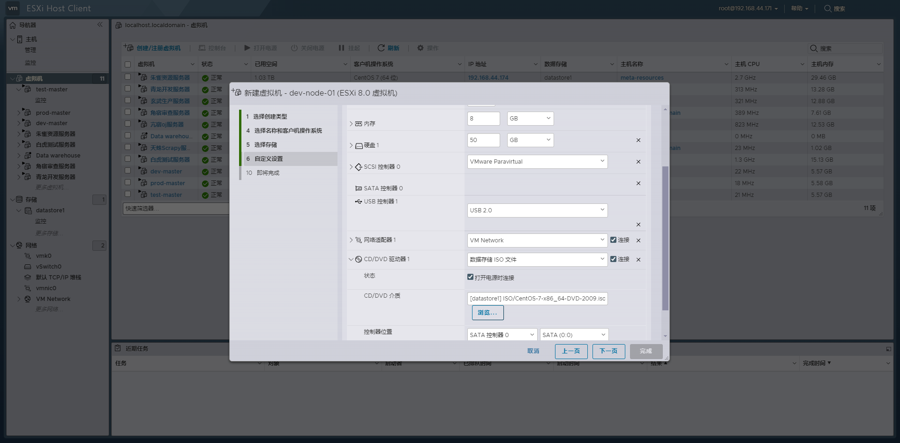Collapse the navigator panel with double-arrow icon
Screen dimensions: 900x443
tap(100, 24)
